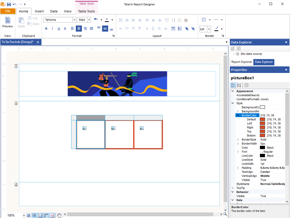Open the Table Tools tab
Screen dimensions: 290x218
86,11
